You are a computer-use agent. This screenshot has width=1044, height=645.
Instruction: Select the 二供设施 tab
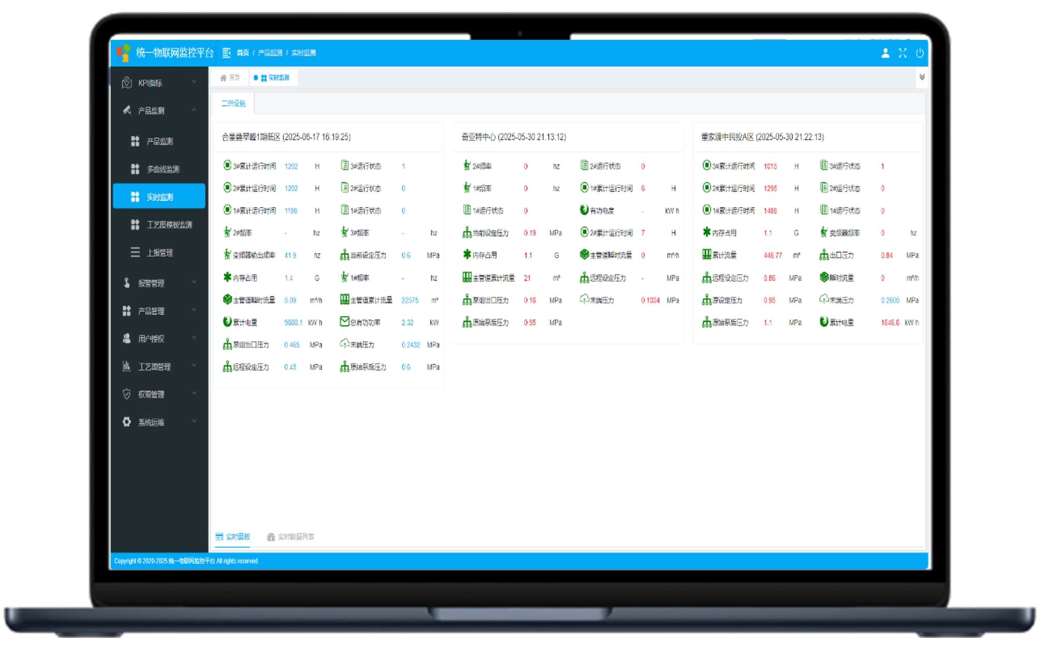(x=233, y=104)
